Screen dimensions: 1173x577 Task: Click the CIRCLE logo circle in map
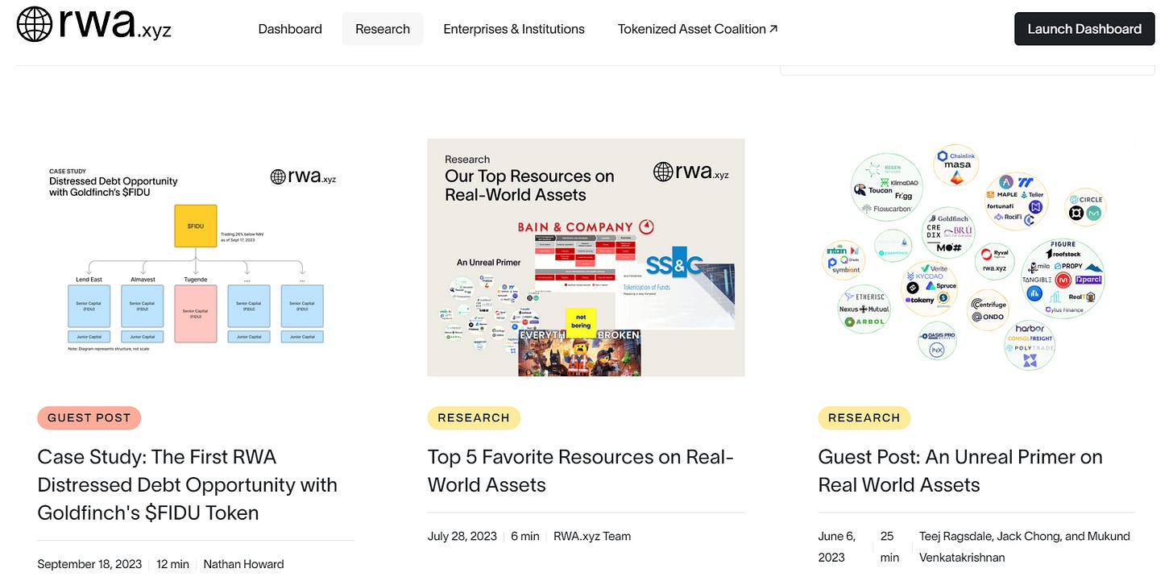pyautogui.click(x=1085, y=207)
